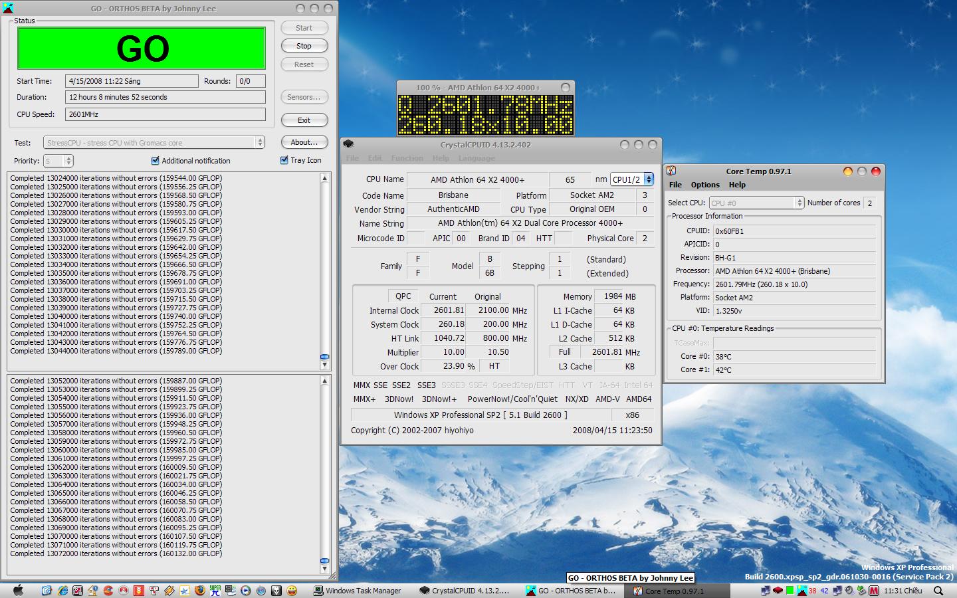Click the Exit button in ORTHOS
This screenshot has width=957, height=598.
[304, 120]
